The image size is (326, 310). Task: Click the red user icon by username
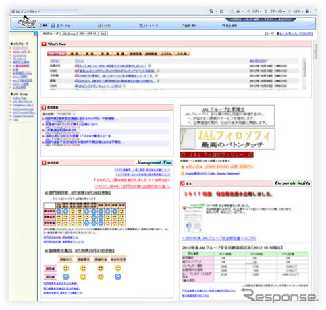278,34
